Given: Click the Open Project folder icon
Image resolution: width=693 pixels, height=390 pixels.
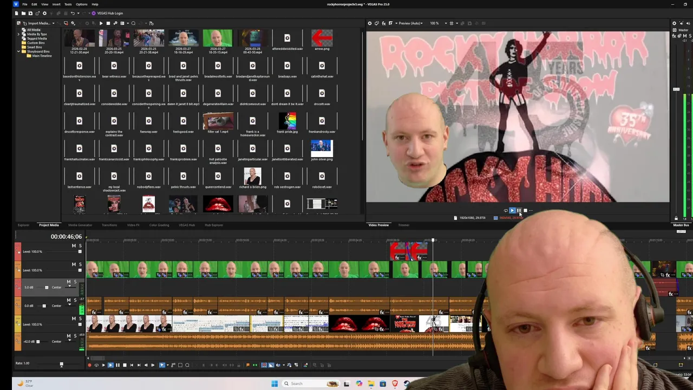Looking at the screenshot, I should click(23, 13).
